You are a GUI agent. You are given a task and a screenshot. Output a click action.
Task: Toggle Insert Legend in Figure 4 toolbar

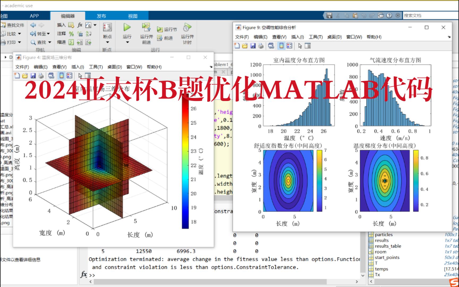[70, 76]
